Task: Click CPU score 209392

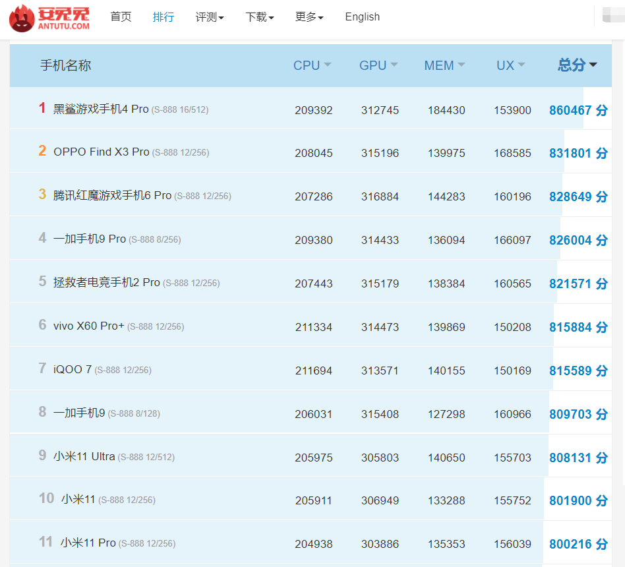Action: [314, 110]
